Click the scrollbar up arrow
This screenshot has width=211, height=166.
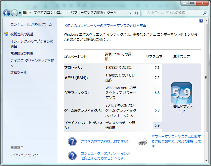tap(206, 21)
